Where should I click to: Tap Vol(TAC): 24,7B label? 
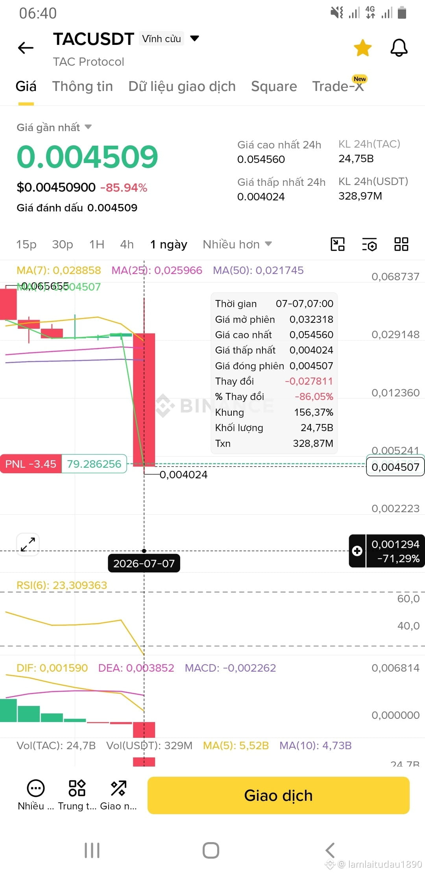[x=56, y=745]
